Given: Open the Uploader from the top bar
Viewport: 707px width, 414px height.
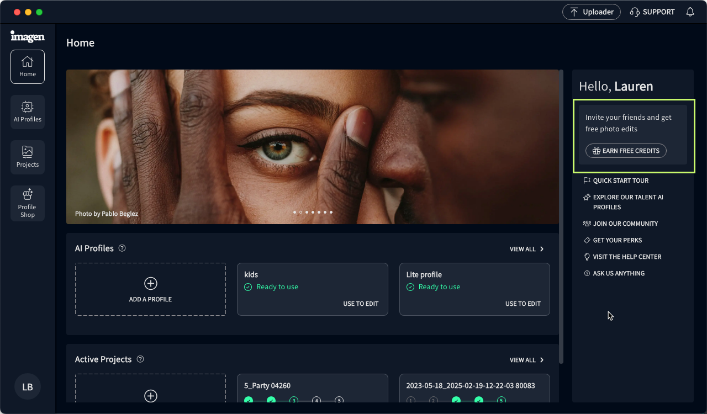Looking at the screenshot, I should click(592, 12).
